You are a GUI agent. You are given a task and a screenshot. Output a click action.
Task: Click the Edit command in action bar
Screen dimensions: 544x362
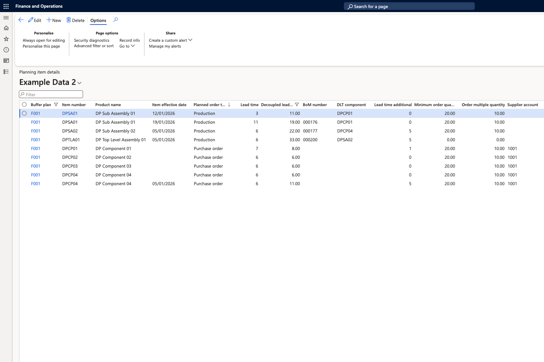[x=35, y=20]
